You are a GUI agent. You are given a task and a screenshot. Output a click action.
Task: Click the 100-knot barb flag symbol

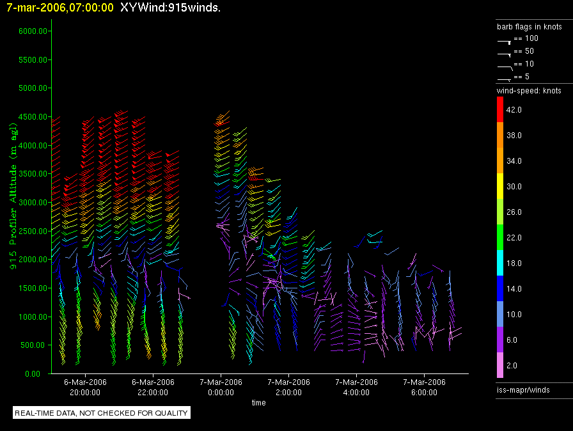[504, 41]
